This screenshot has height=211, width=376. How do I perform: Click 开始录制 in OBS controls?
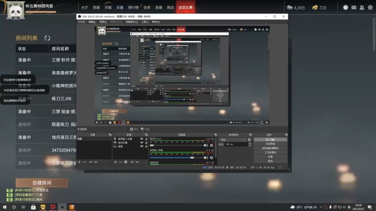pyautogui.click(x=270, y=144)
